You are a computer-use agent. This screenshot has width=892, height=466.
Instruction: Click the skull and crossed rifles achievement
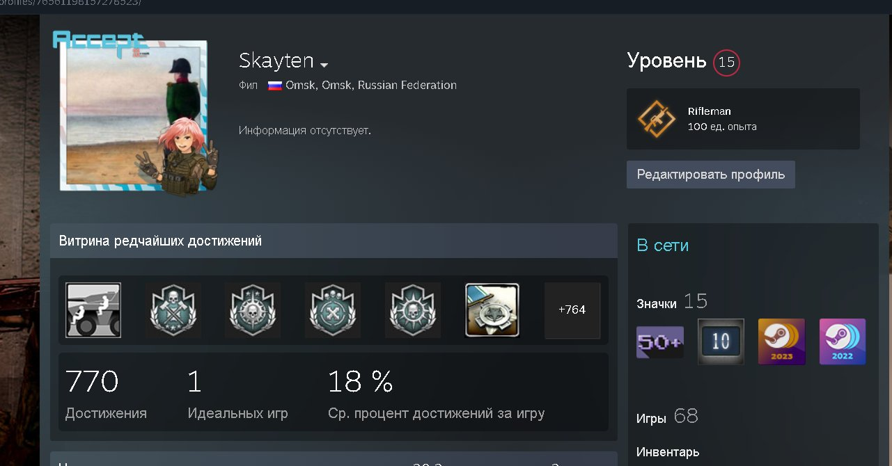[173, 310]
